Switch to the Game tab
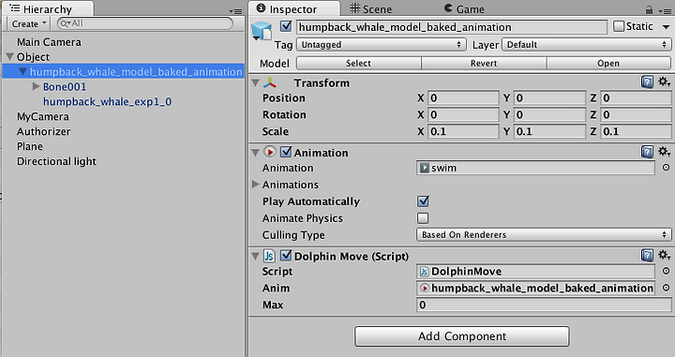 pos(464,9)
